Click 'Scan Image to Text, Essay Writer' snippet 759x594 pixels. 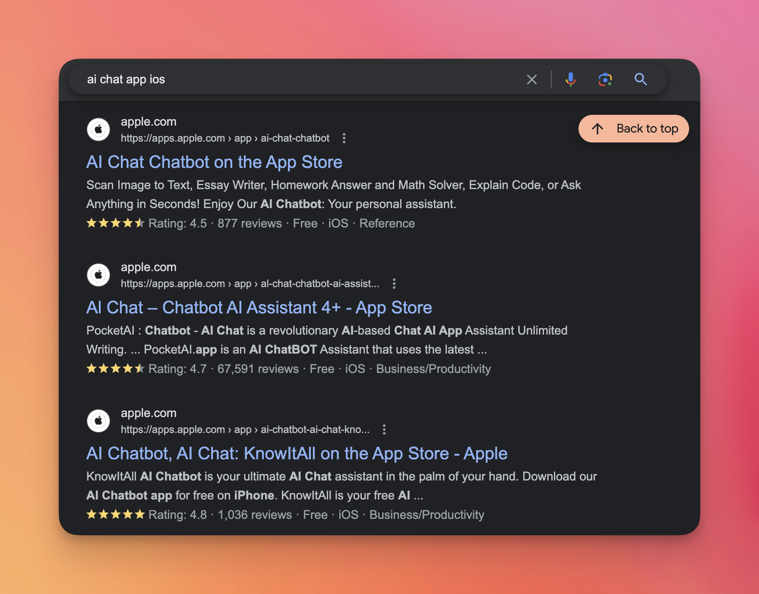tap(334, 195)
